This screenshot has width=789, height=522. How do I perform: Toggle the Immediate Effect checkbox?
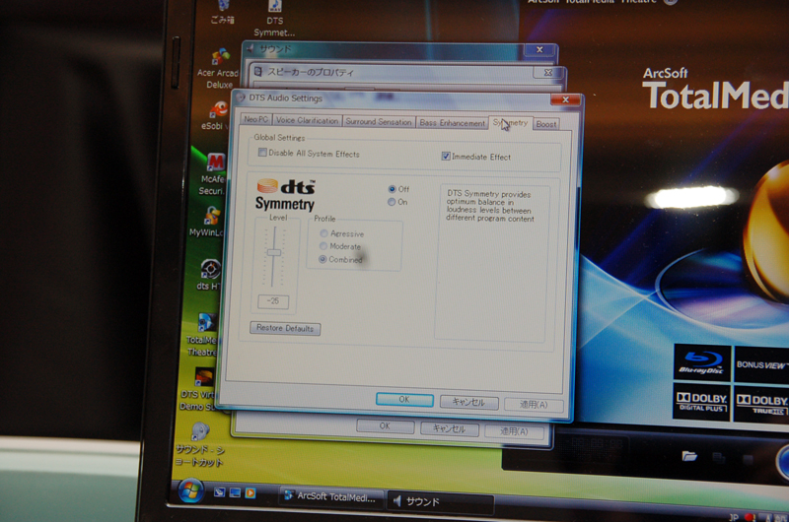click(x=446, y=157)
